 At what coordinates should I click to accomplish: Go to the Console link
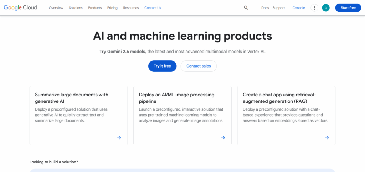point(299,8)
